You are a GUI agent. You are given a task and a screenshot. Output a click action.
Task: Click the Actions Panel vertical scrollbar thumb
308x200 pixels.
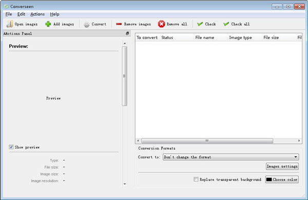tap(125, 76)
